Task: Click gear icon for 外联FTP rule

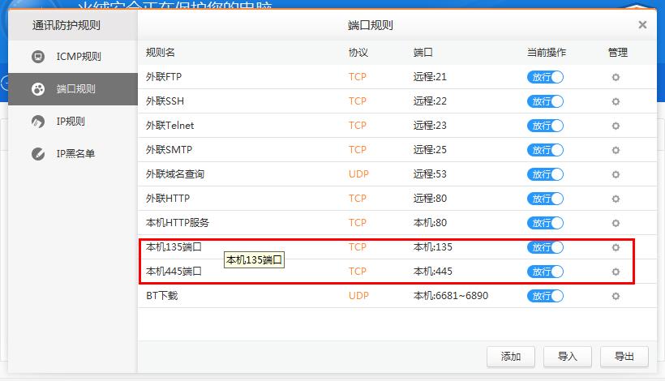Action: (616, 77)
